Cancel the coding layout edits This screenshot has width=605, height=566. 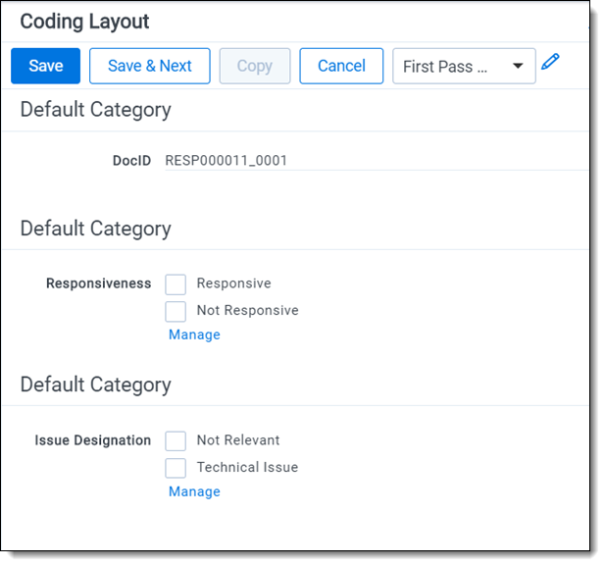[x=341, y=66]
